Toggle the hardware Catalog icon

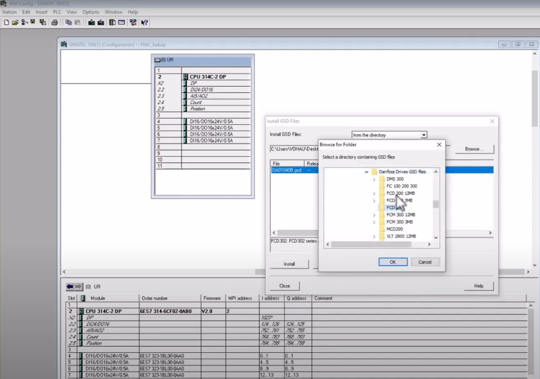click(112, 22)
